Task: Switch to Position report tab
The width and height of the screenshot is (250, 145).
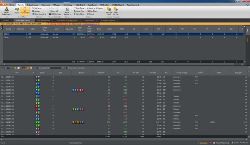Action: coord(6,21)
